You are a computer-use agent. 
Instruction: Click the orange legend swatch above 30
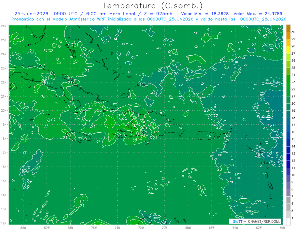pos(288,29)
